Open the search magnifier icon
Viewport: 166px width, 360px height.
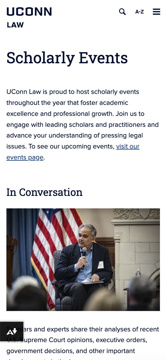122,12
